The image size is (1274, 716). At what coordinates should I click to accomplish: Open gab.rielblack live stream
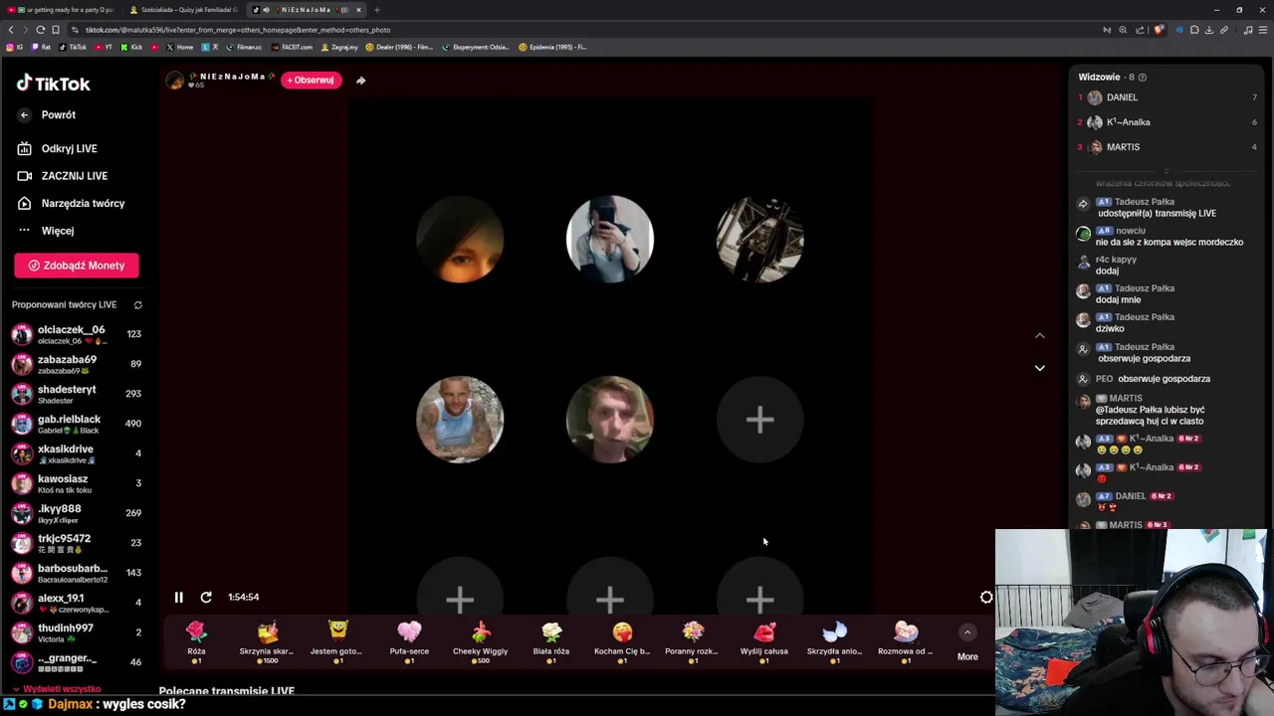point(77,424)
